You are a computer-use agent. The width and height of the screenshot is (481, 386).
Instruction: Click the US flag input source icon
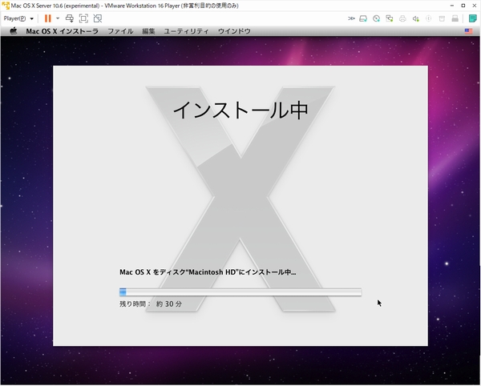coord(468,31)
